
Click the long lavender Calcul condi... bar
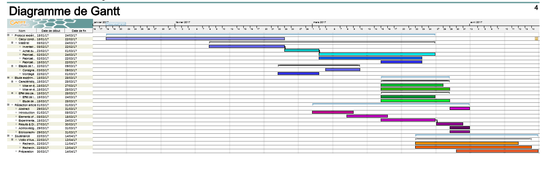(x=195, y=39)
